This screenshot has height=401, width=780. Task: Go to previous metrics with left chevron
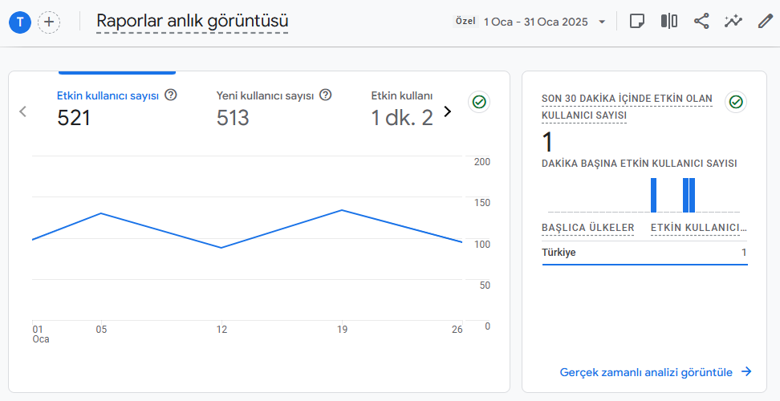point(22,111)
